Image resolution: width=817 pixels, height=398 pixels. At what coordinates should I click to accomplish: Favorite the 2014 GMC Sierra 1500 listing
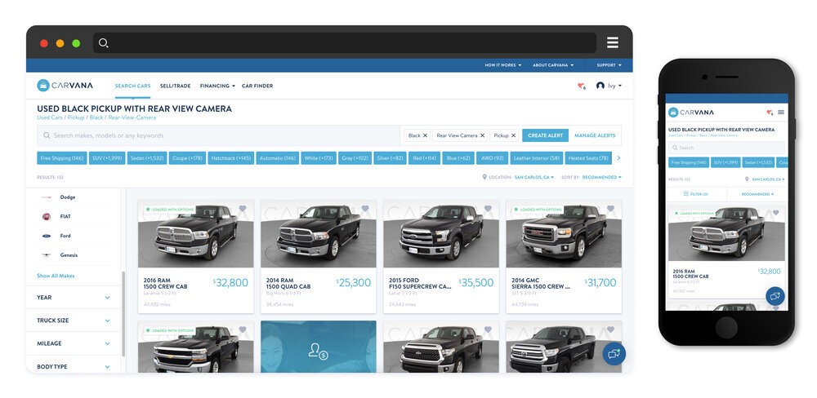[x=610, y=209]
